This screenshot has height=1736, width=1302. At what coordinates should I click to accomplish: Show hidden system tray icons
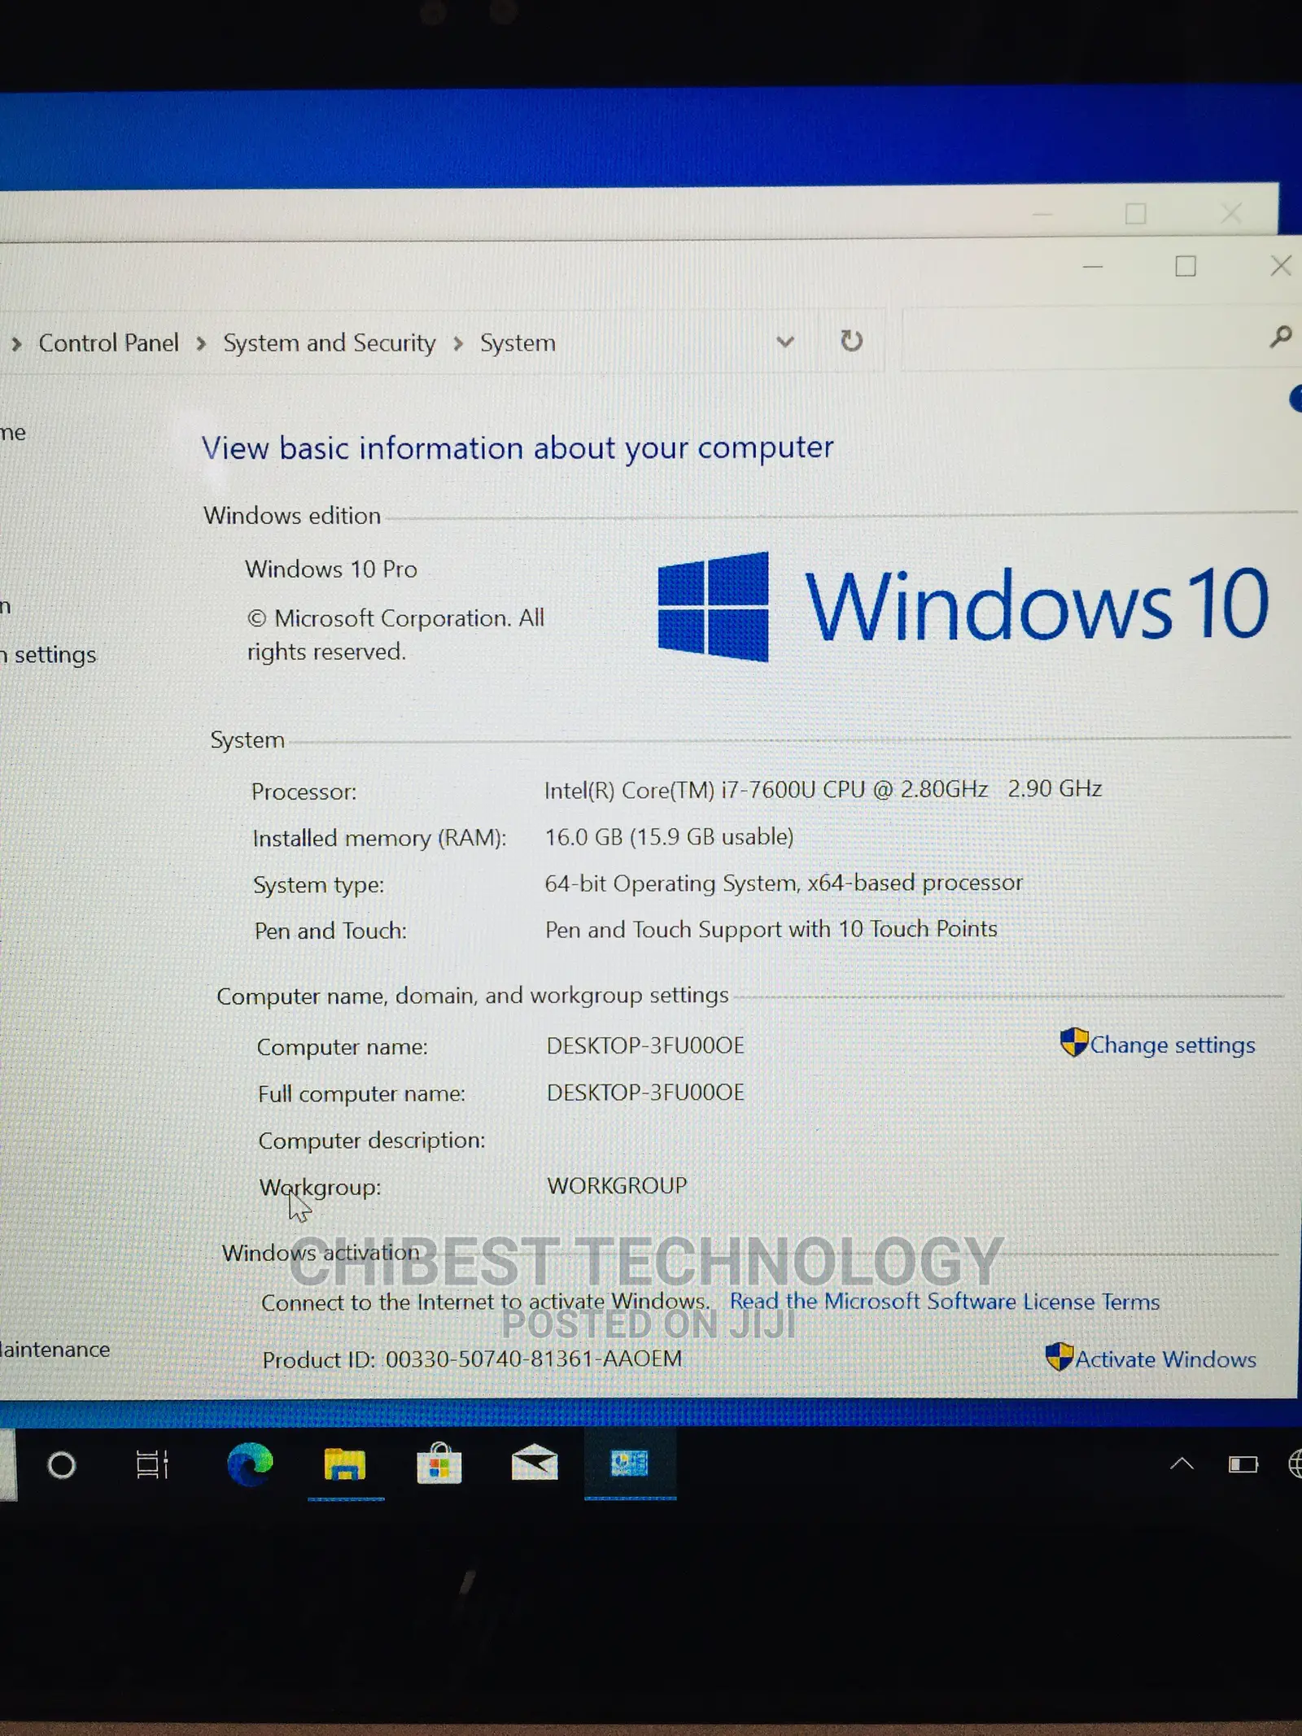tap(1182, 1464)
